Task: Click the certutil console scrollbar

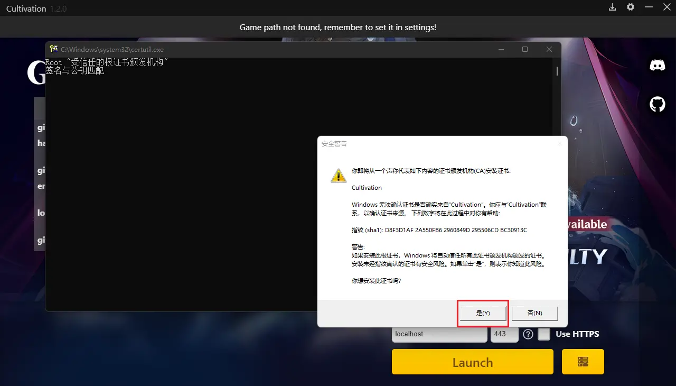Action: coord(556,71)
